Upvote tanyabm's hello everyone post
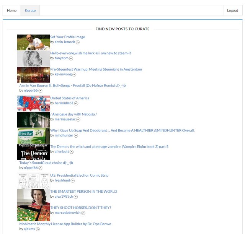The image size is (245, 234). pos(71,58)
